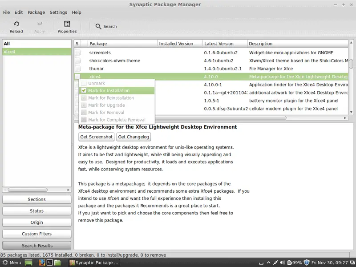Viewport: 356px width, 267px height.
Task: Click the update manager shield tray icon
Action: pyautogui.click(x=307, y=263)
